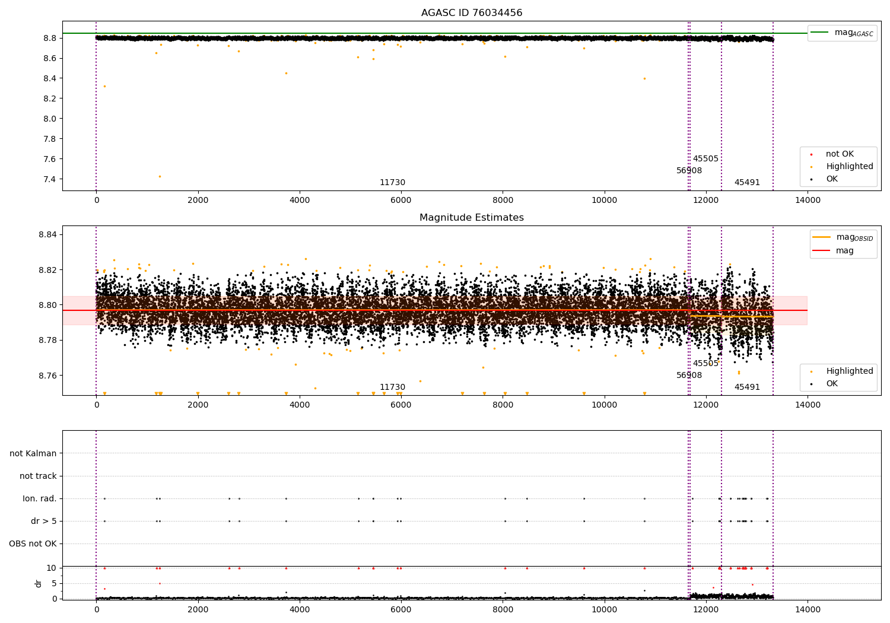
Task: Click the 'OBS not OK' axis label
Action: 33,543
